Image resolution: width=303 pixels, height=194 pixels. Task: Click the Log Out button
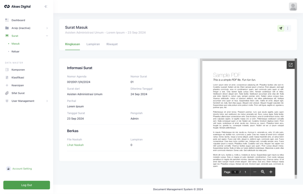(x=27, y=185)
